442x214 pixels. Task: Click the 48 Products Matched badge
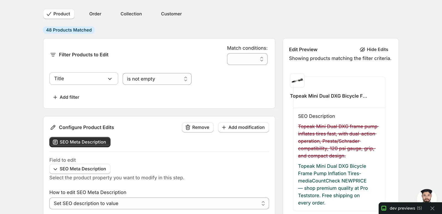coord(69,30)
